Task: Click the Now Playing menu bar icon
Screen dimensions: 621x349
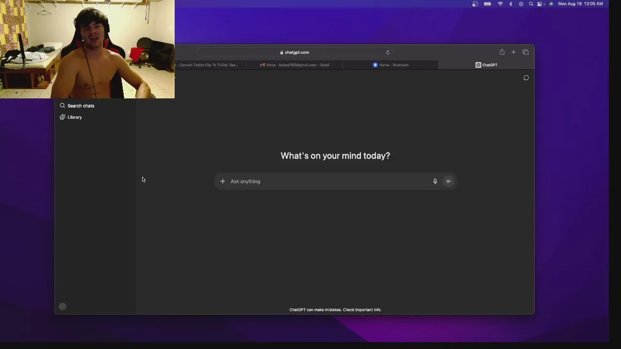Action: (x=521, y=4)
